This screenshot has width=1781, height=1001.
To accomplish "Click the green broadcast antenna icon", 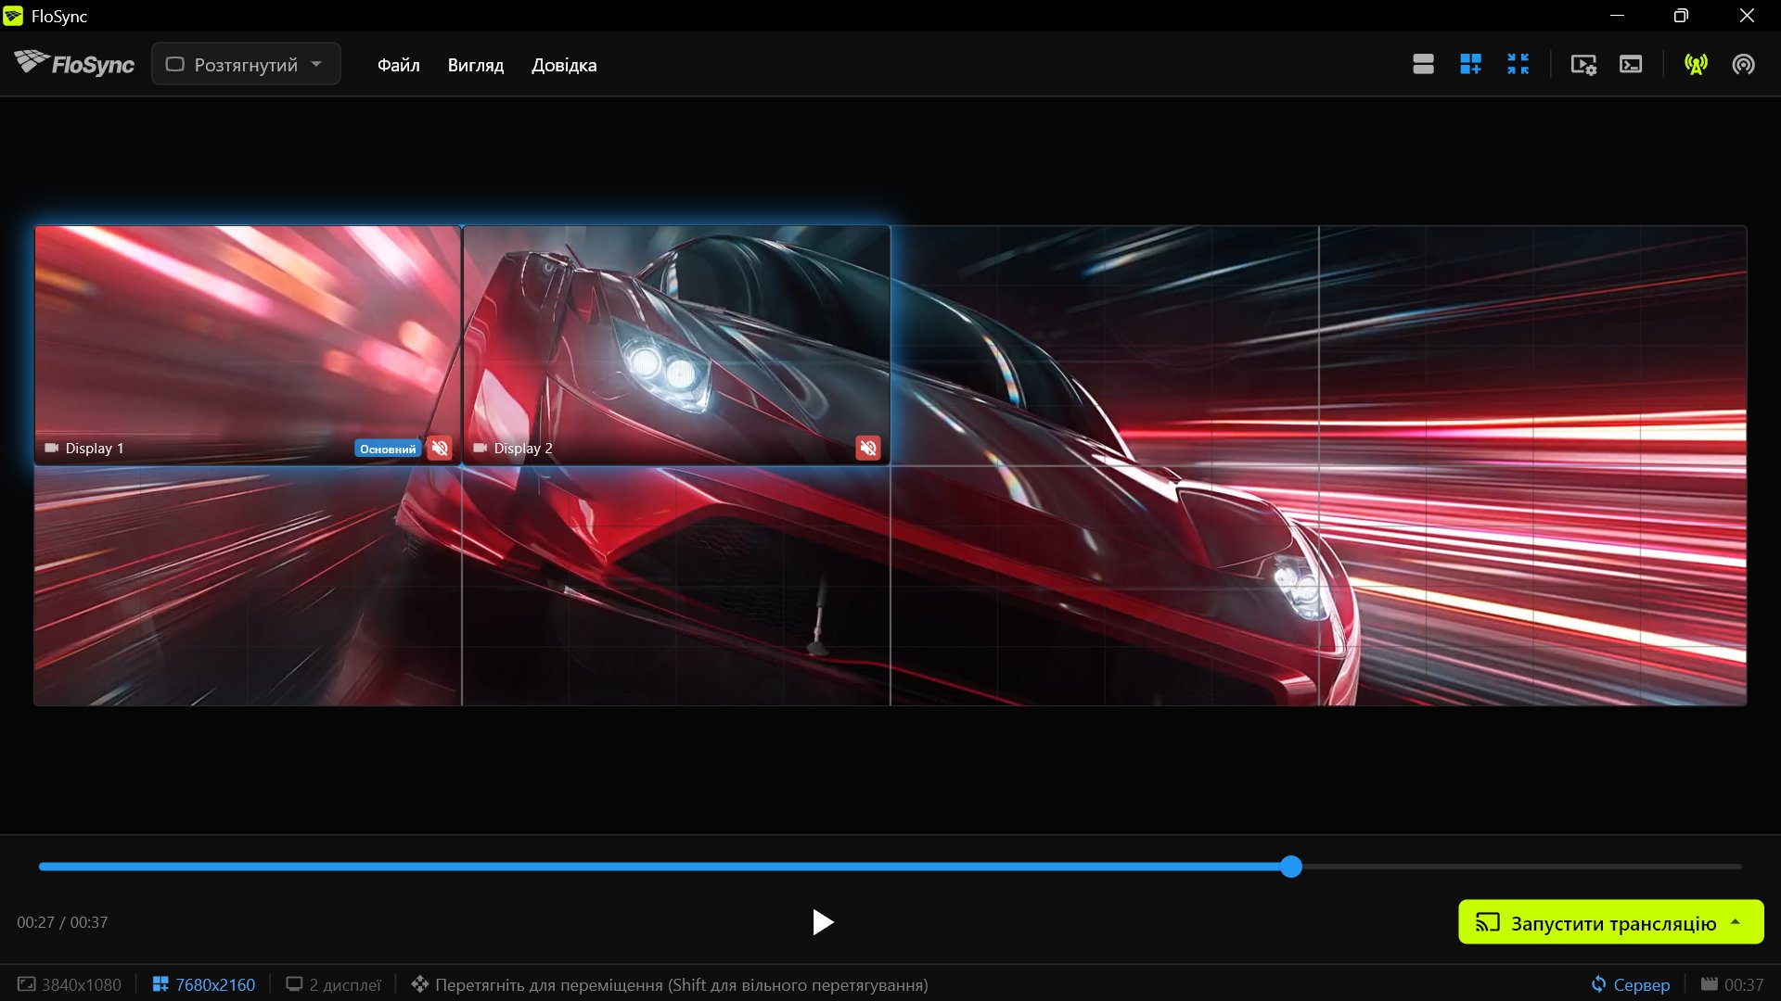I will pyautogui.click(x=1696, y=64).
